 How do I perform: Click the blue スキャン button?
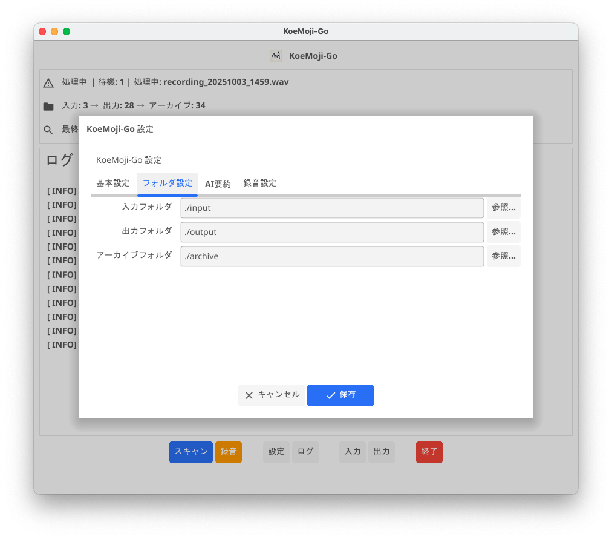(x=191, y=452)
